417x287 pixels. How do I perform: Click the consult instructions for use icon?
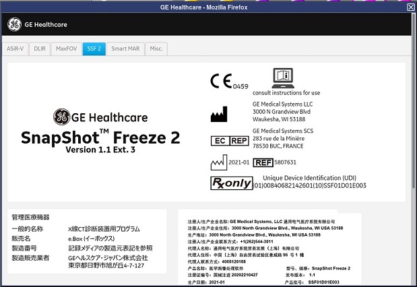(284, 77)
